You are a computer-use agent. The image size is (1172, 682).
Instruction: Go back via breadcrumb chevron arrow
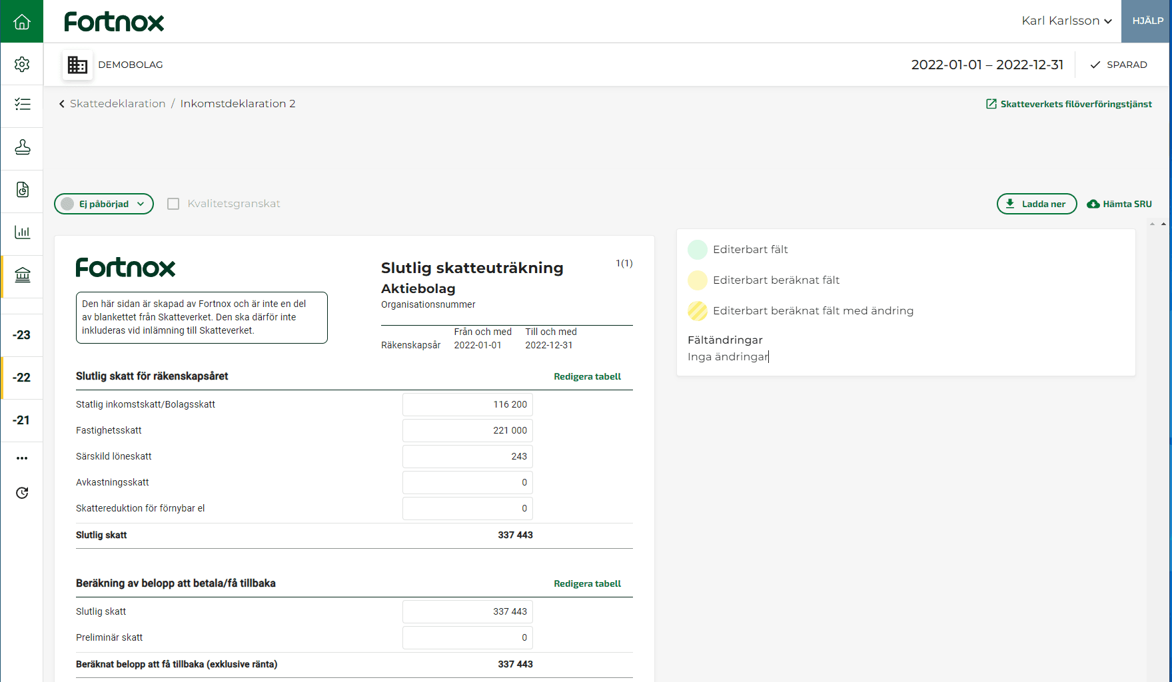tap(62, 104)
